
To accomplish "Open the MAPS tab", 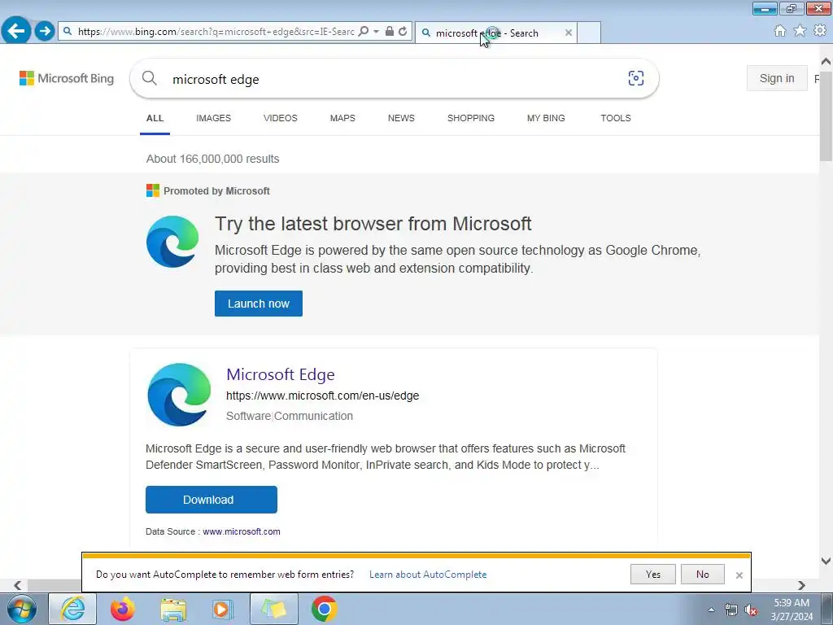I will pos(342,118).
